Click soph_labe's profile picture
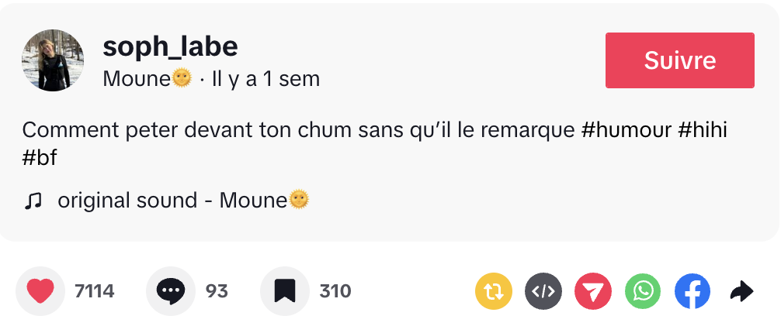Image resolution: width=781 pixels, height=333 pixels. coord(53,60)
